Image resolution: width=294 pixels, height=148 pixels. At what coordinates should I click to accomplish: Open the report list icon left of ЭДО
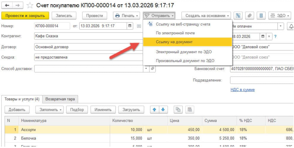pyautogui.click(x=261, y=16)
